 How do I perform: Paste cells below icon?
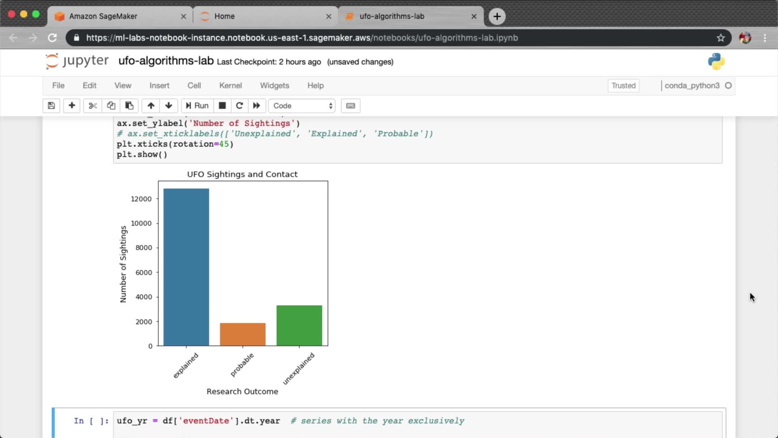click(129, 106)
